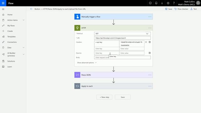Click the feedback smiley icon
Image resolution: width=201 pixels, height=113 pixels.
[x=150, y=3]
